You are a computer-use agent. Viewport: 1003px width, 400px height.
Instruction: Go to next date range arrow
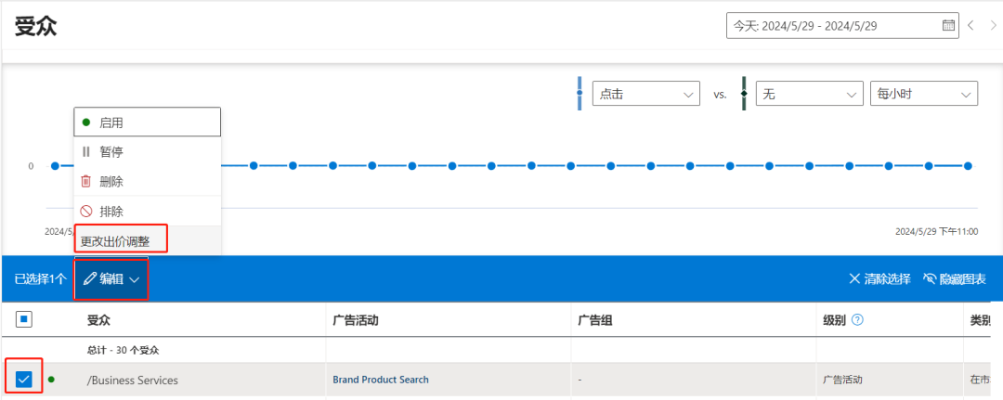(x=993, y=26)
